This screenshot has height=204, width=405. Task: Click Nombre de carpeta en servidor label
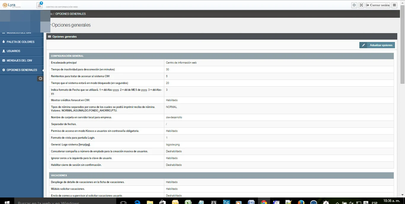pyautogui.click(x=81, y=117)
